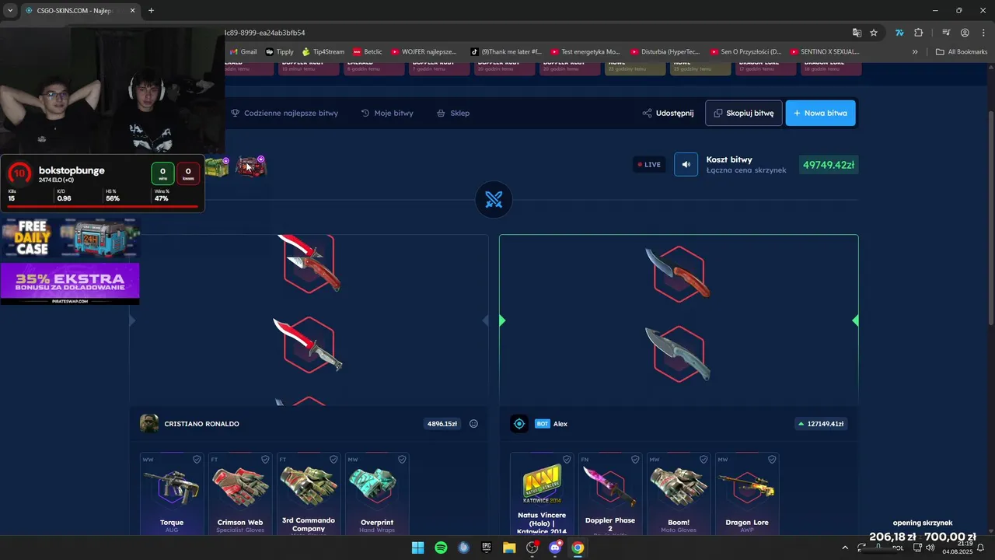The image size is (995, 560).
Task: Click the Chrome taskbar icon
Action: click(578, 548)
